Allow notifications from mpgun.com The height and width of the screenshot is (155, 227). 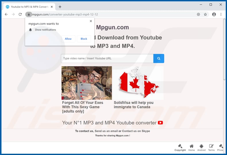[x=68, y=39]
